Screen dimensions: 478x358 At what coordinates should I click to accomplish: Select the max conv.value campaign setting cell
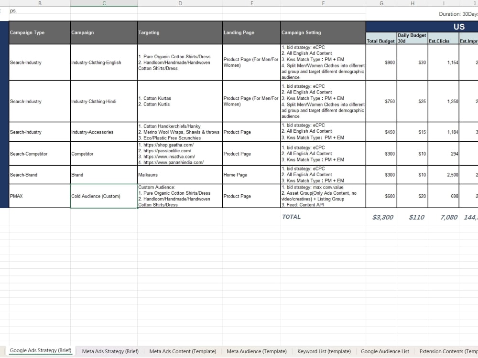(323, 196)
